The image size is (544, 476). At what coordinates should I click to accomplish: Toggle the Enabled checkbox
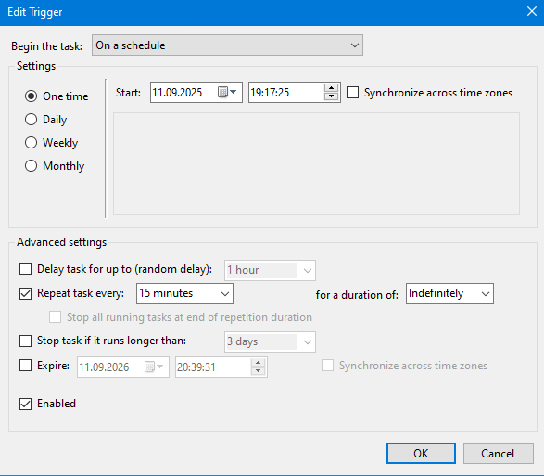25,404
